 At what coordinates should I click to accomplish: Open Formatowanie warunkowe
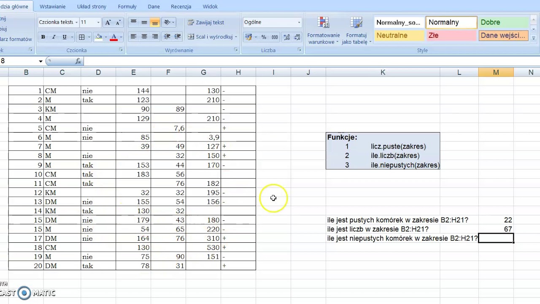pos(324,30)
